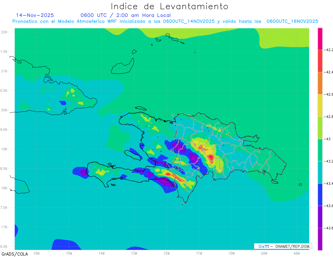Pick the blue swatch below -43.4
Screen dimensions: 333x257
click(x=320, y=195)
